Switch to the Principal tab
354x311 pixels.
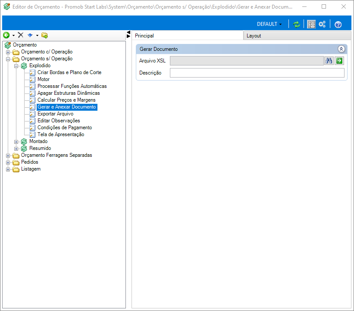[x=188, y=36]
